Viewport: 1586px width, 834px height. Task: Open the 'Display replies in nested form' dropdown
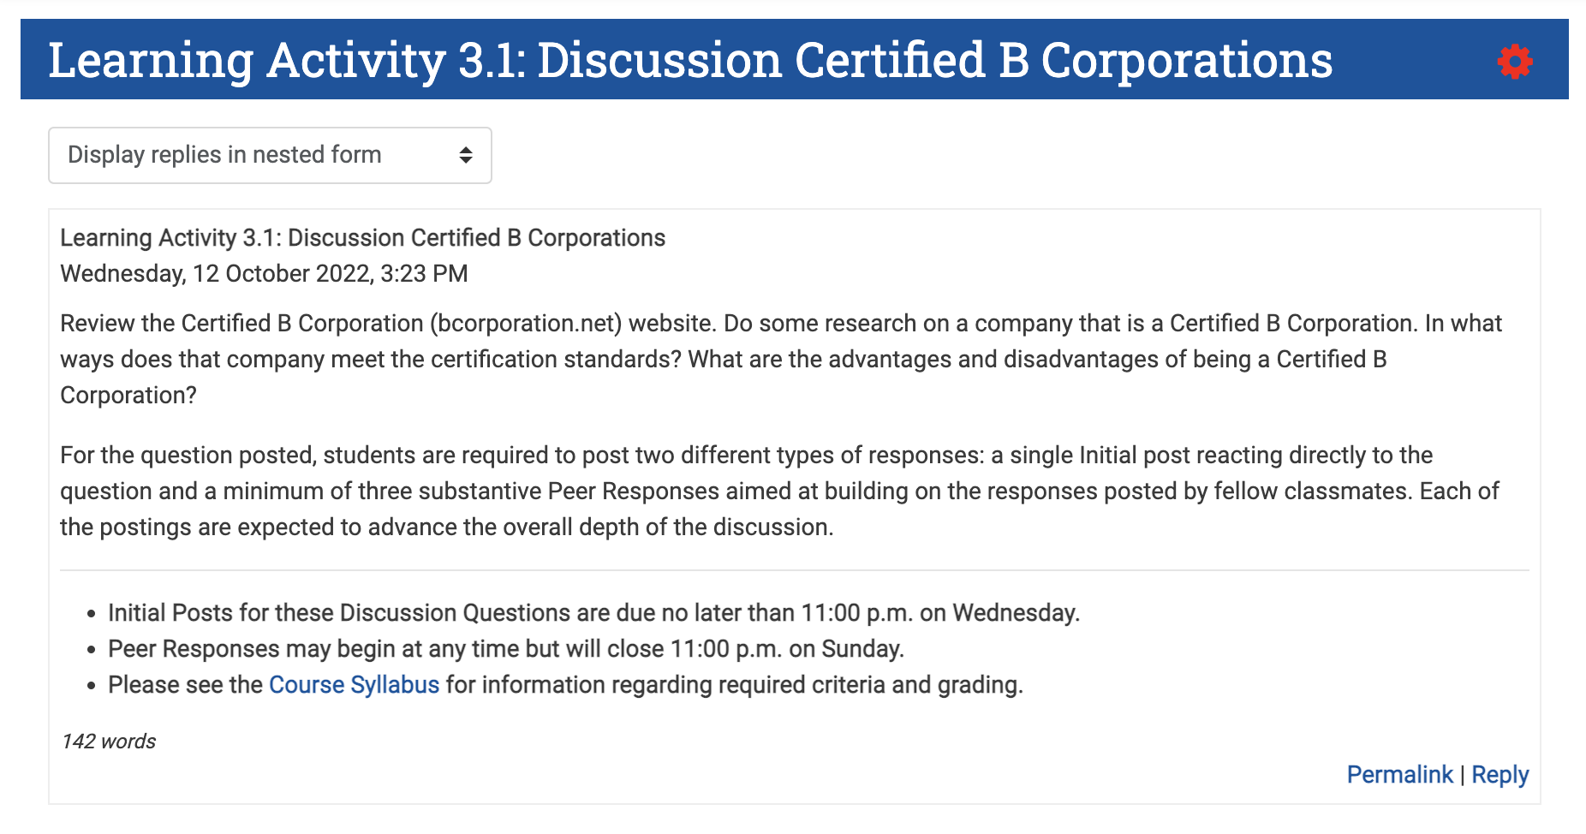click(x=270, y=155)
